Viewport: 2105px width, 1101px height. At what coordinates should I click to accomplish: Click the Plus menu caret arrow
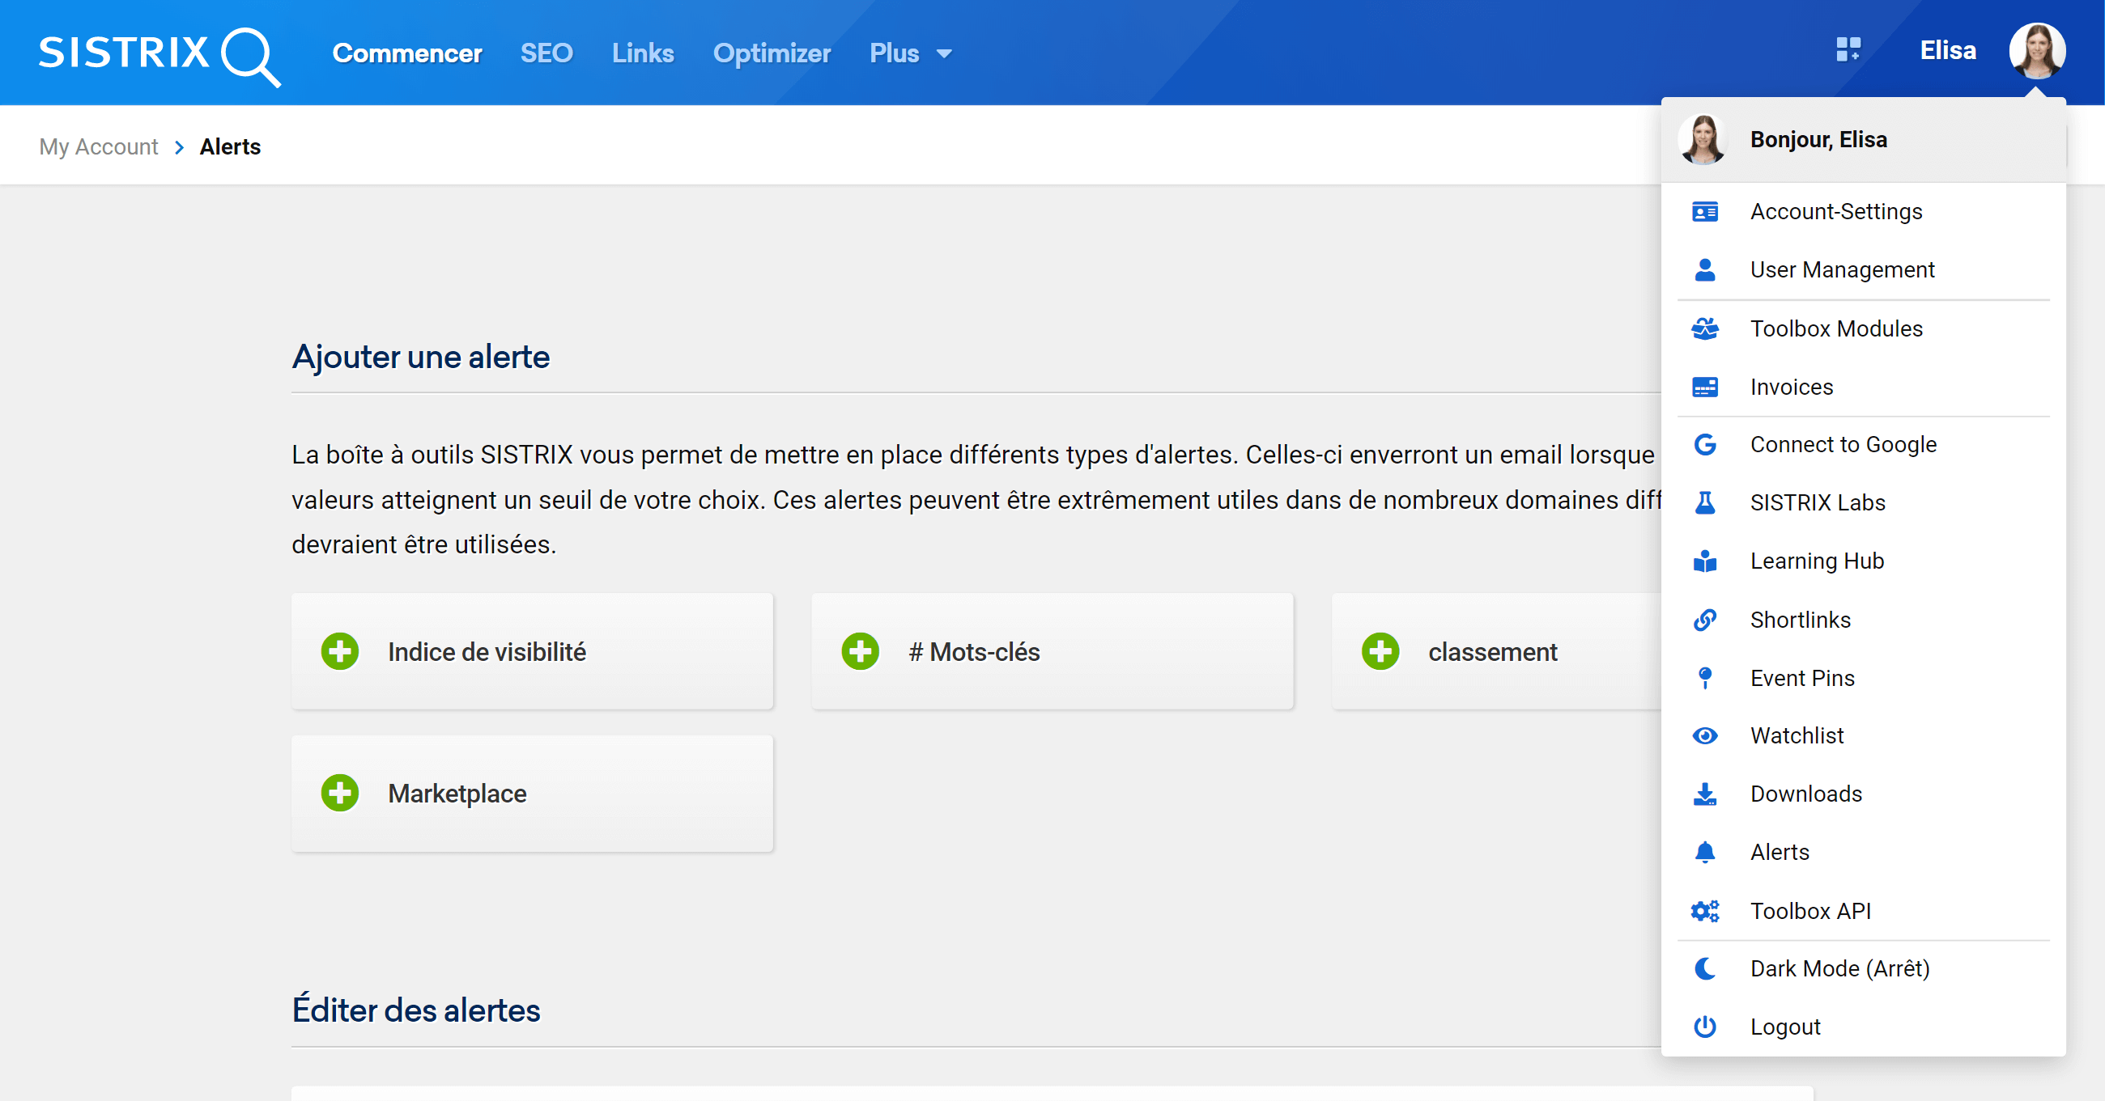(x=944, y=55)
